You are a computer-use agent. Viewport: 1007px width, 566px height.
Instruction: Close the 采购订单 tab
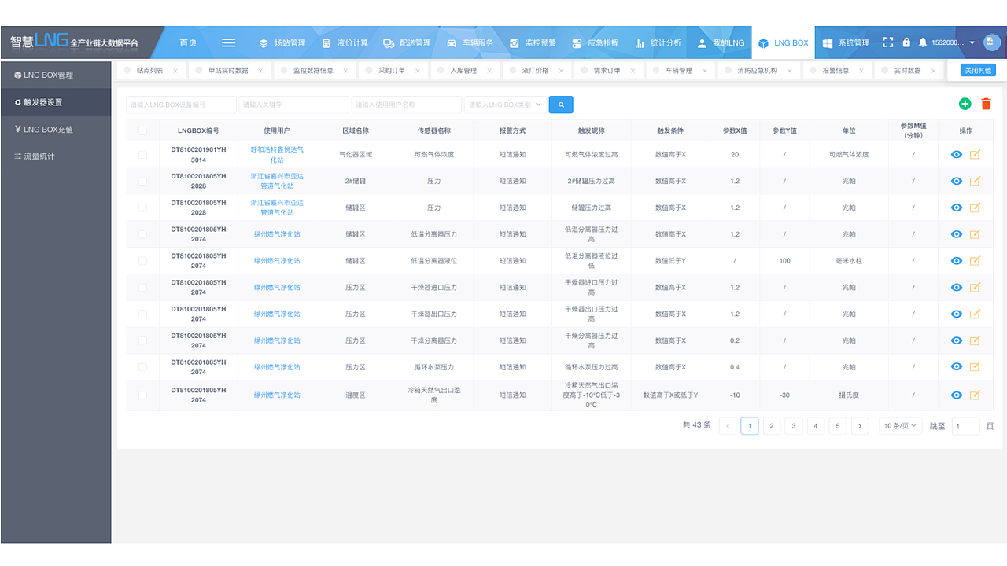click(418, 71)
